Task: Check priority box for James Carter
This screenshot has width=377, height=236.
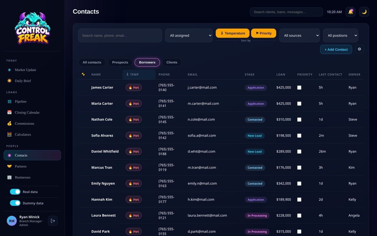Action: coord(299,88)
